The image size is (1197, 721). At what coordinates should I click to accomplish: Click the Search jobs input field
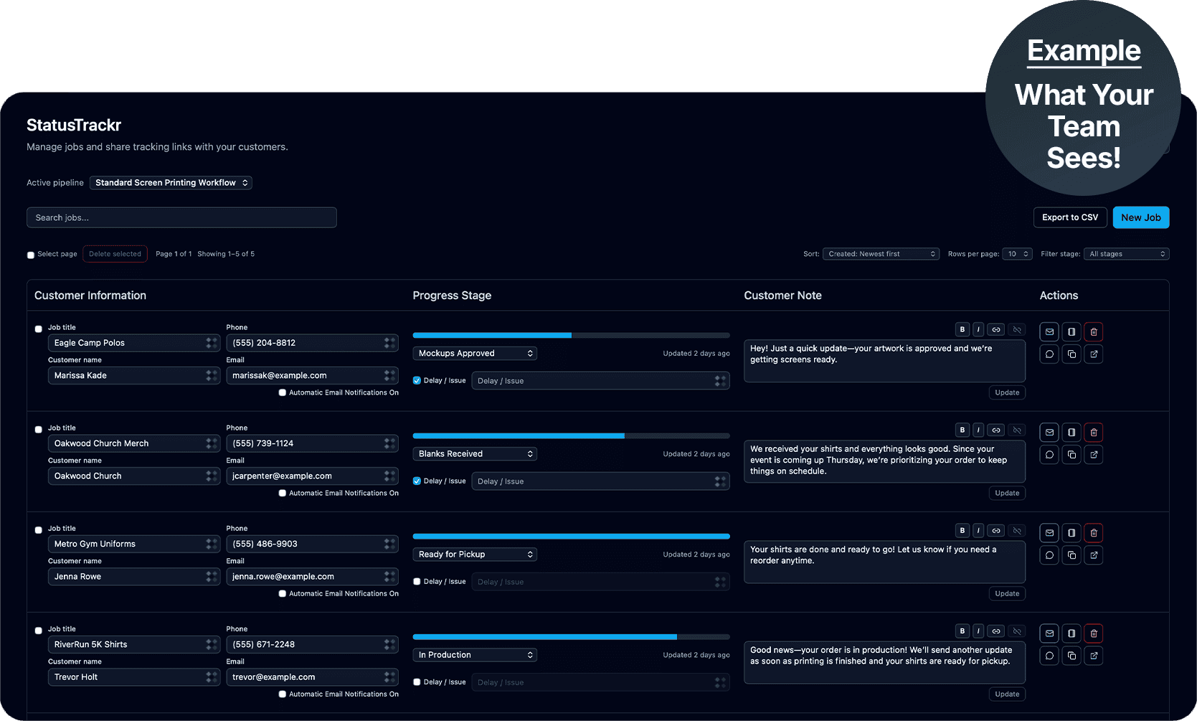[181, 217]
